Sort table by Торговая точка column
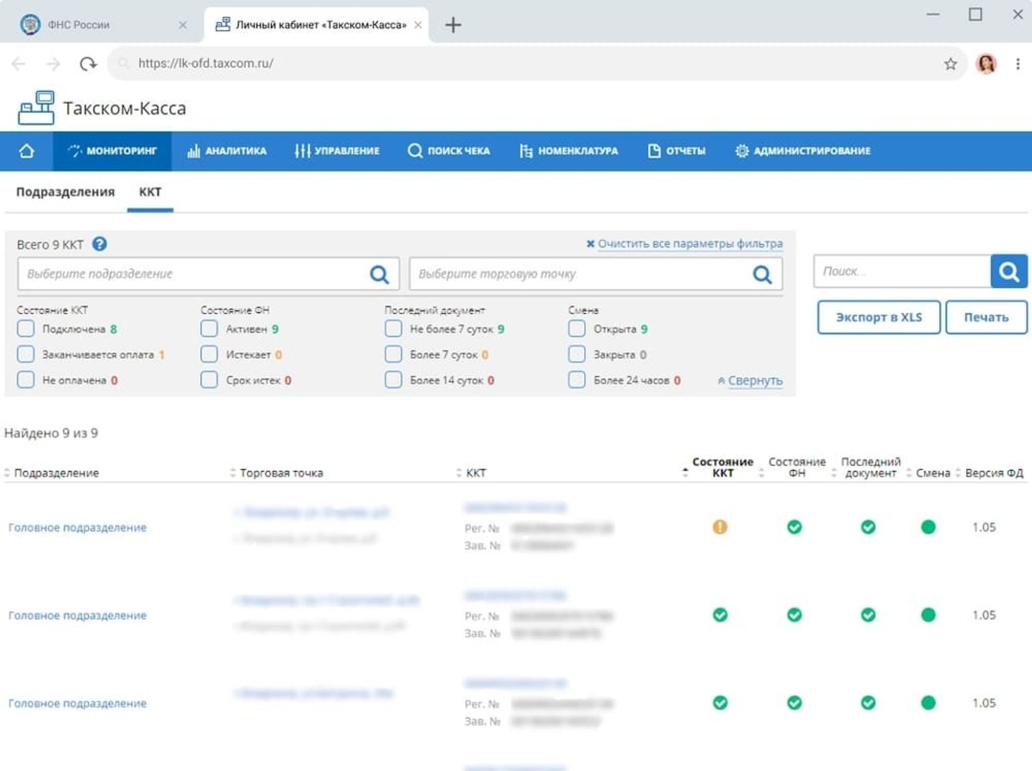The image size is (1032, 771). coord(281,472)
